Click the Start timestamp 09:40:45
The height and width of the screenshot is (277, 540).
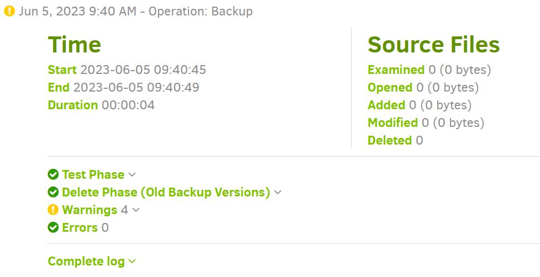tap(143, 70)
